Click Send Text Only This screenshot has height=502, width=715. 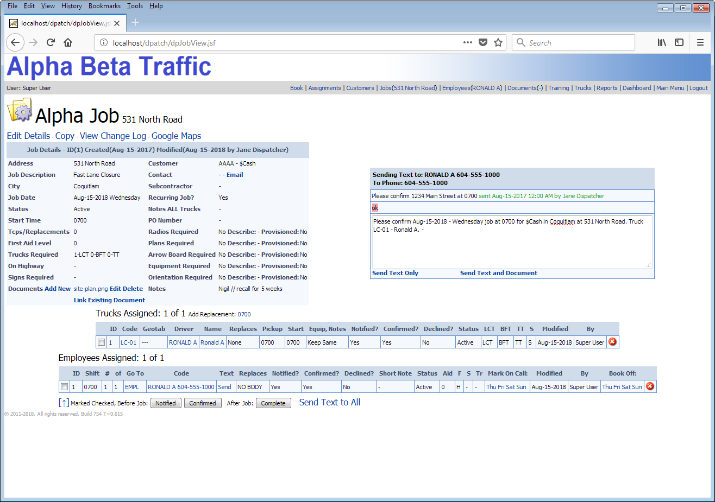click(x=395, y=273)
